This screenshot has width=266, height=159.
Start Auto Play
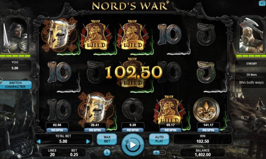[159, 139]
